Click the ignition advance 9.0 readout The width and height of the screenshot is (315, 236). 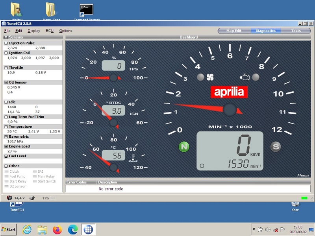pyautogui.click(x=113, y=111)
